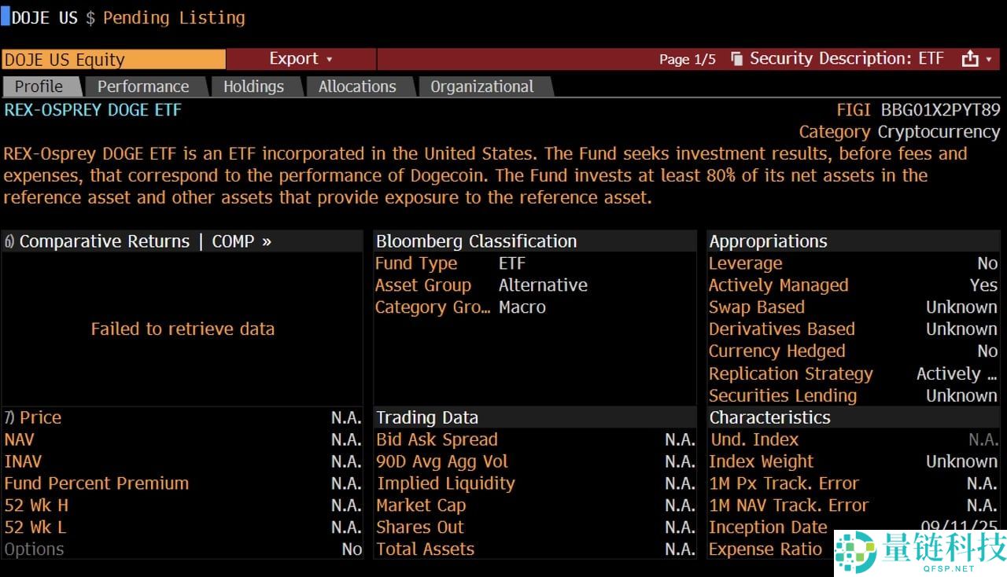
Task: Go to the Allocations tab
Action: click(357, 86)
